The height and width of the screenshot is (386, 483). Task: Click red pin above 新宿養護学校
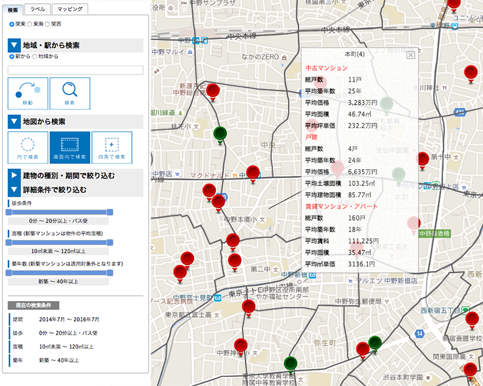tap(472, 320)
